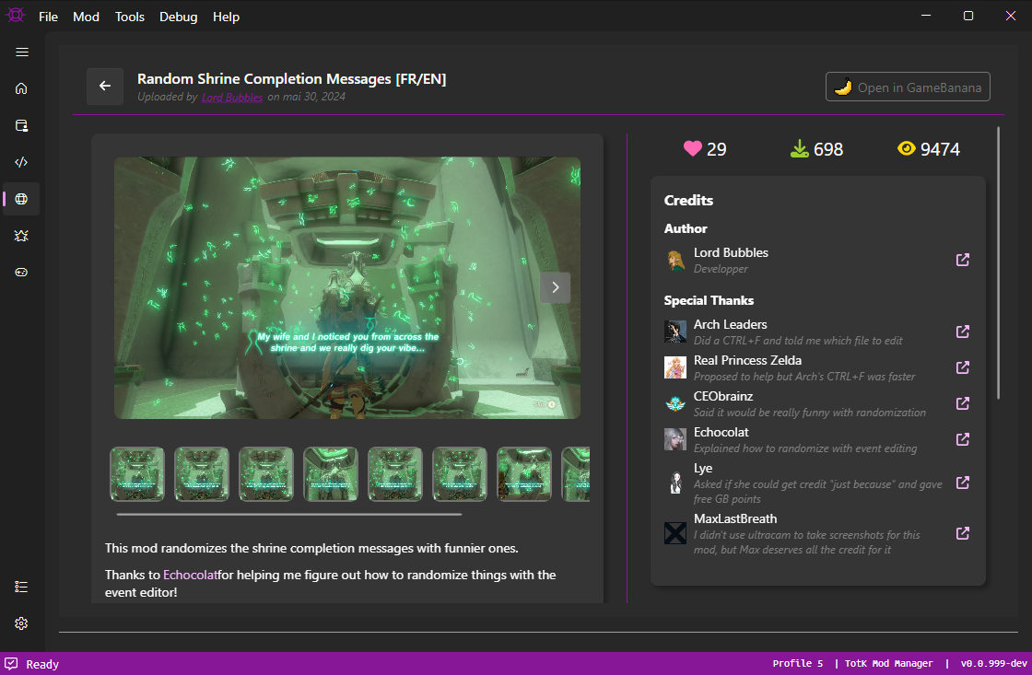Click the heart to like the mod

tap(693, 148)
